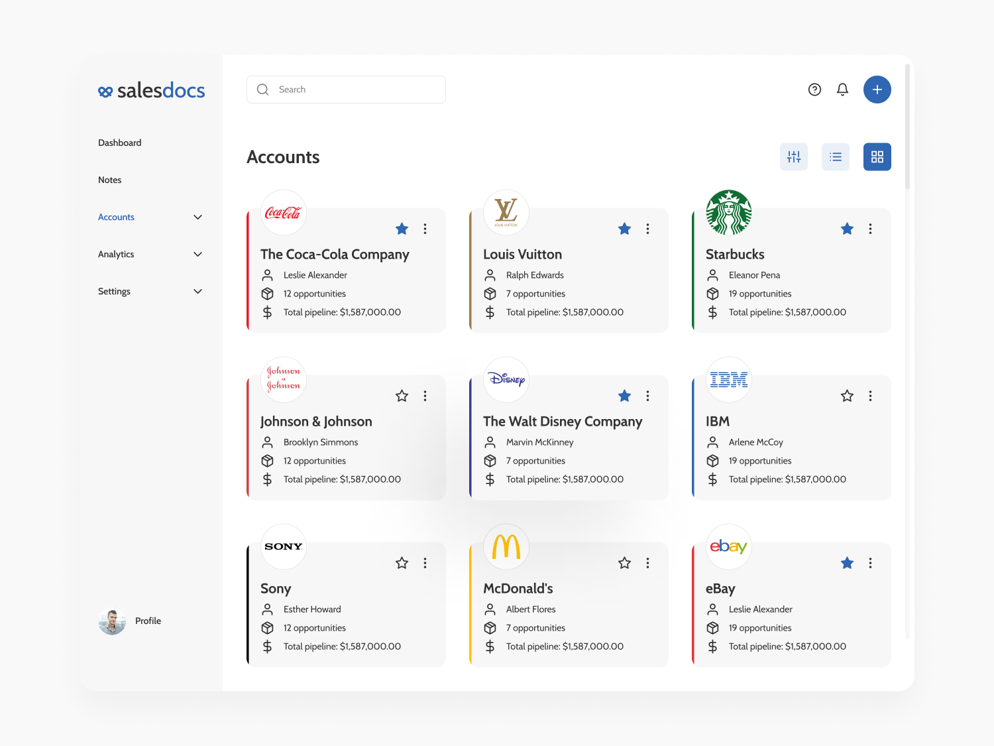Open IBM account title
Image resolution: width=994 pixels, height=746 pixels.
coord(718,422)
